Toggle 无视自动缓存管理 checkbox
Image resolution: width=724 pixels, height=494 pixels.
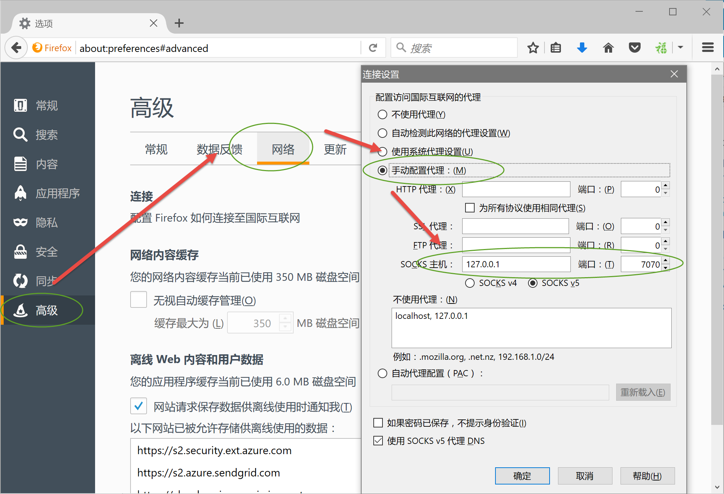tap(139, 299)
